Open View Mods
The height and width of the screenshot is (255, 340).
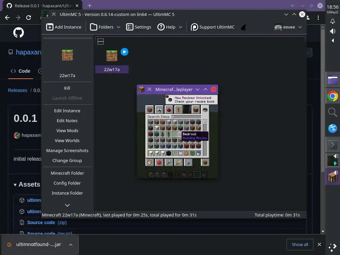pyautogui.click(x=67, y=130)
